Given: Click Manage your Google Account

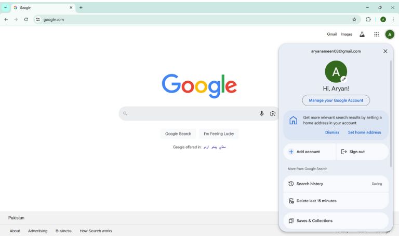Looking at the screenshot, I should [x=336, y=100].
